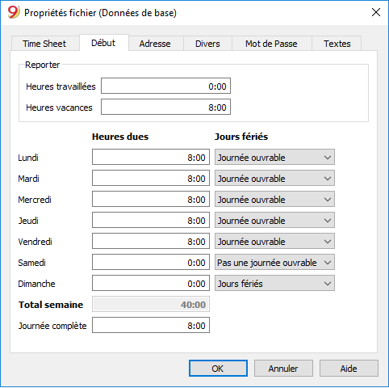Focus the Mardi heures dues field

click(x=151, y=178)
